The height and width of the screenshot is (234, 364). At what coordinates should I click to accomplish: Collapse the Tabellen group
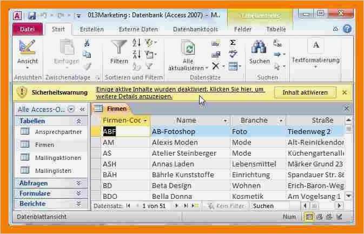[79, 121]
